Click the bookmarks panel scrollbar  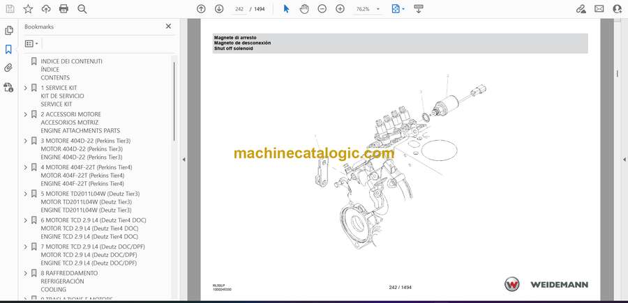pos(174,101)
